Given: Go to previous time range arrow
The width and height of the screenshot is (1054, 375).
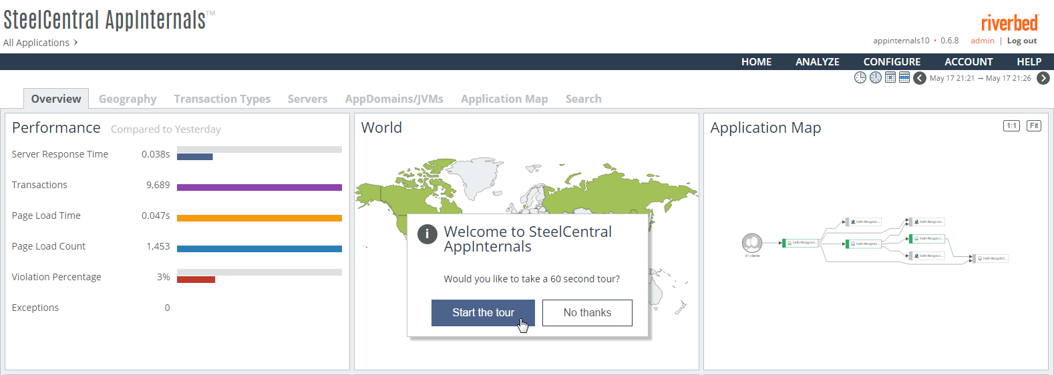Looking at the screenshot, I should click(x=920, y=78).
